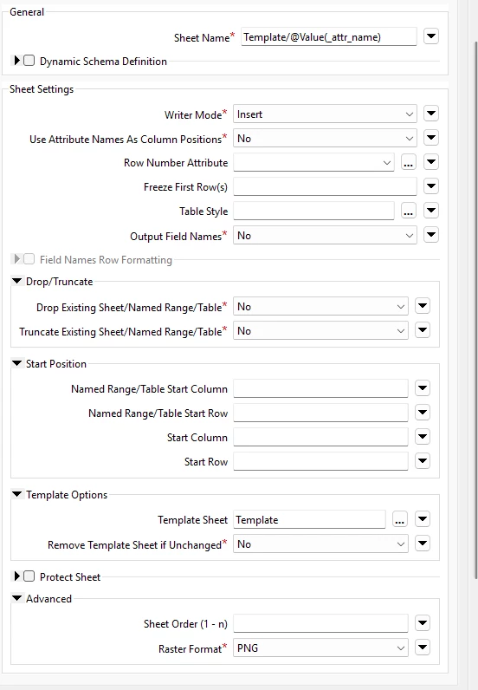Open the Raster Format options arrow button
This screenshot has height=690, width=478.
(423, 647)
